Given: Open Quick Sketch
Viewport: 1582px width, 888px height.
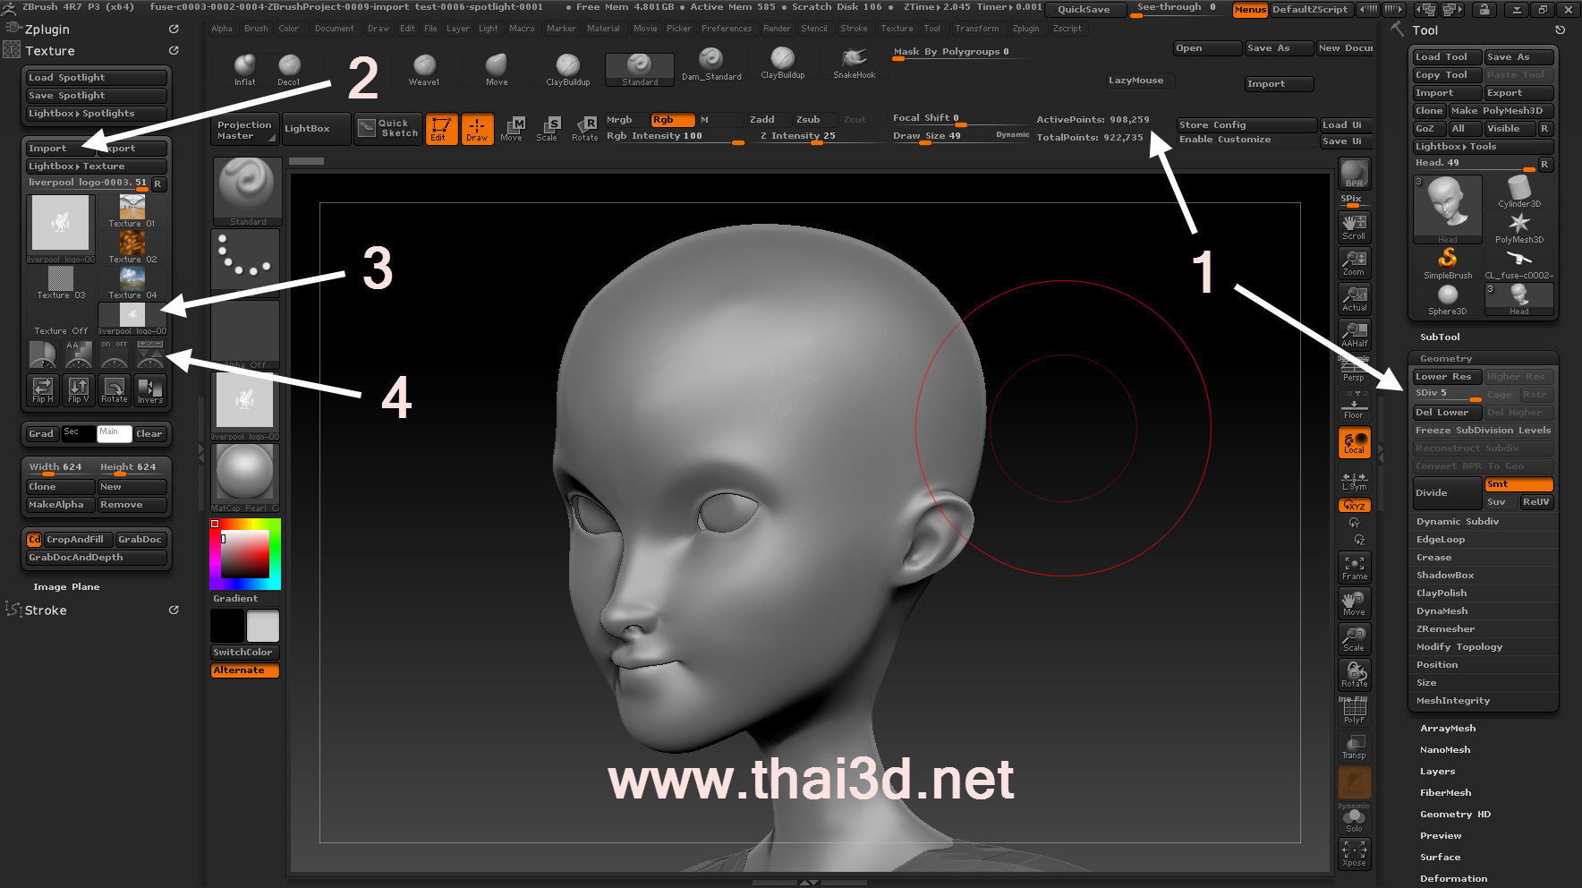Looking at the screenshot, I should click(388, 128).
